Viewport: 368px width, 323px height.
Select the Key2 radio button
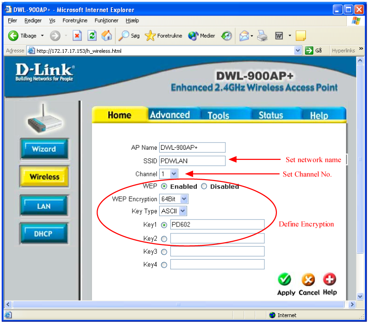tap(164, 239)
